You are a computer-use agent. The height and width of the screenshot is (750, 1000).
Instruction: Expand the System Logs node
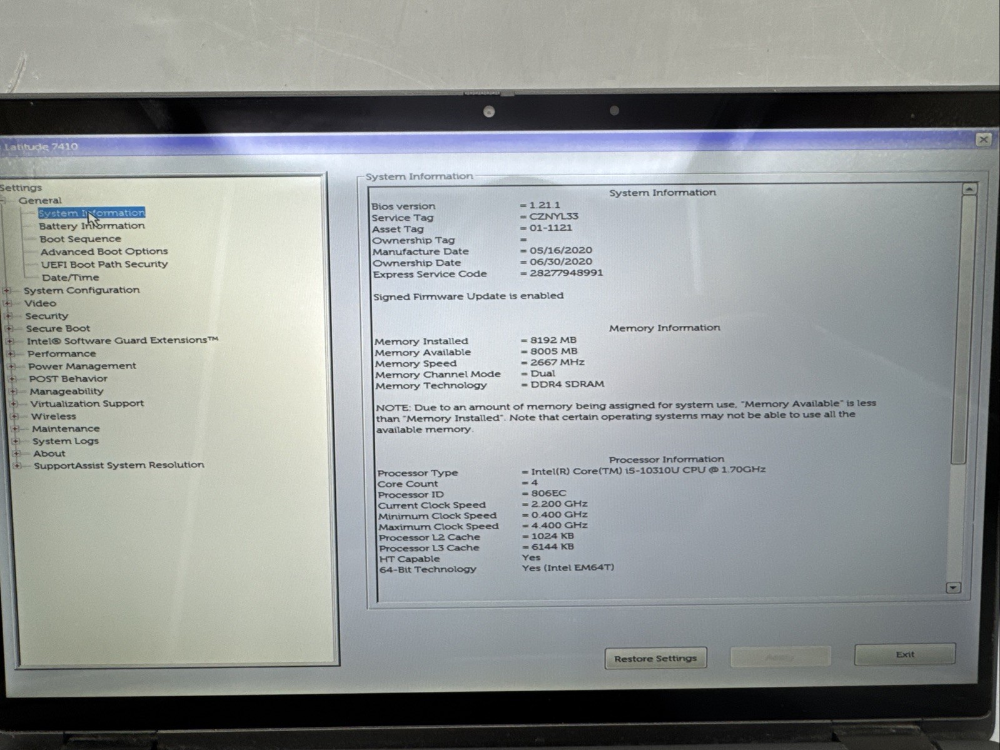tap(16, 441)
